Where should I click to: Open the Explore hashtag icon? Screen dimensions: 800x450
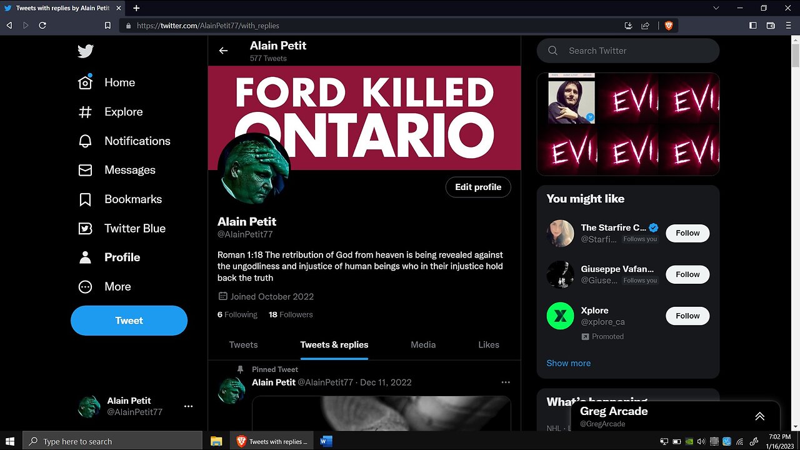85,112
